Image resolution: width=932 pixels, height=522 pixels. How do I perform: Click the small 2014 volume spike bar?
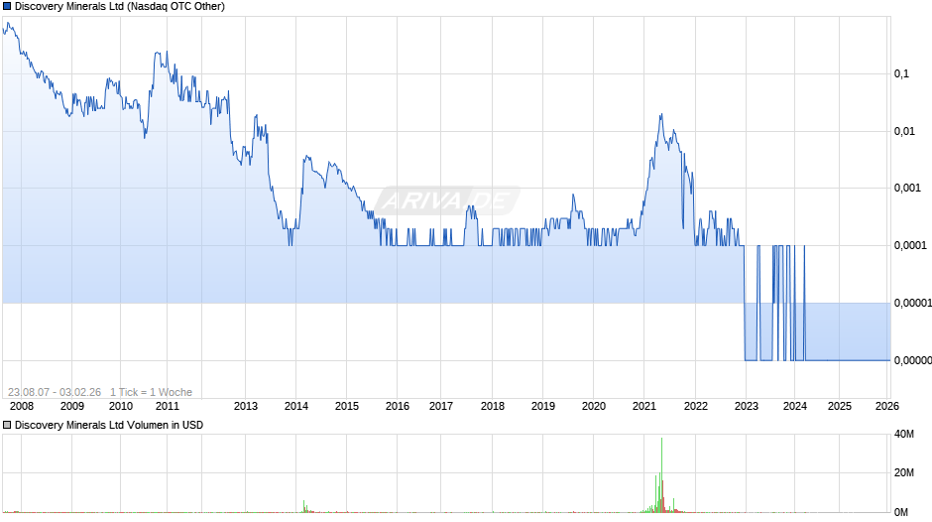click(303, 506)
